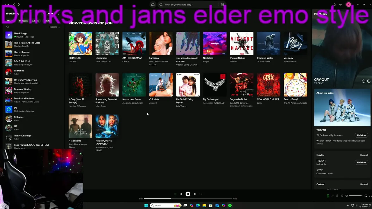Open This Is Slipknot playlist
372x209 pixels.
(33, 54)
